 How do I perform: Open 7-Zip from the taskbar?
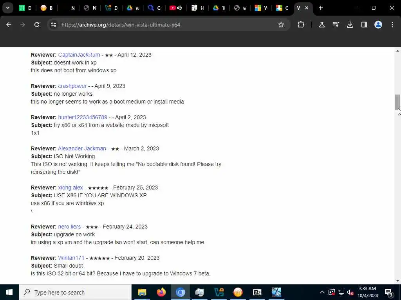tap(257, 292)
